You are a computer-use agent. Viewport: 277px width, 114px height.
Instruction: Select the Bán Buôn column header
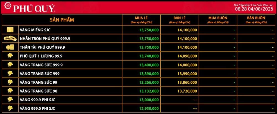click(256, 20)
